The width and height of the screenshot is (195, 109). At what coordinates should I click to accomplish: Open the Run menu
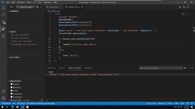coord(40,2)
